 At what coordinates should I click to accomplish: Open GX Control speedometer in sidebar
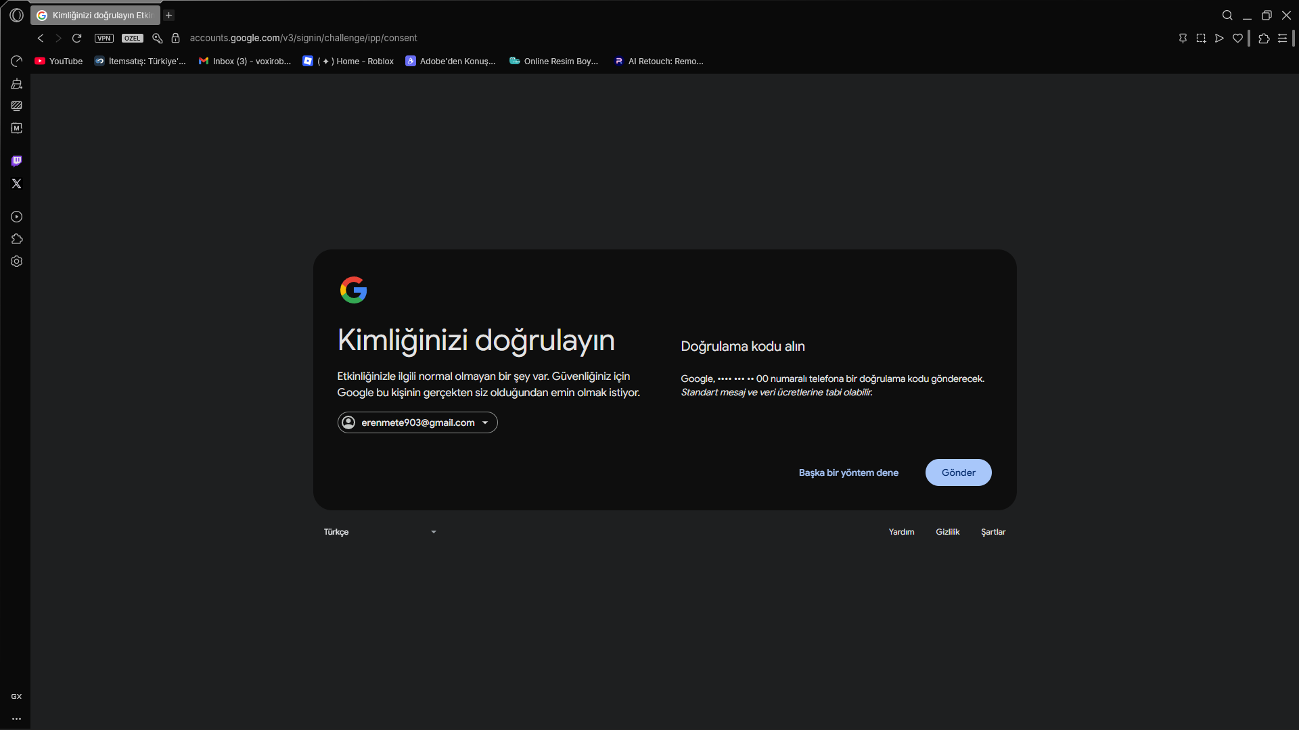click(x=17, y=61)
